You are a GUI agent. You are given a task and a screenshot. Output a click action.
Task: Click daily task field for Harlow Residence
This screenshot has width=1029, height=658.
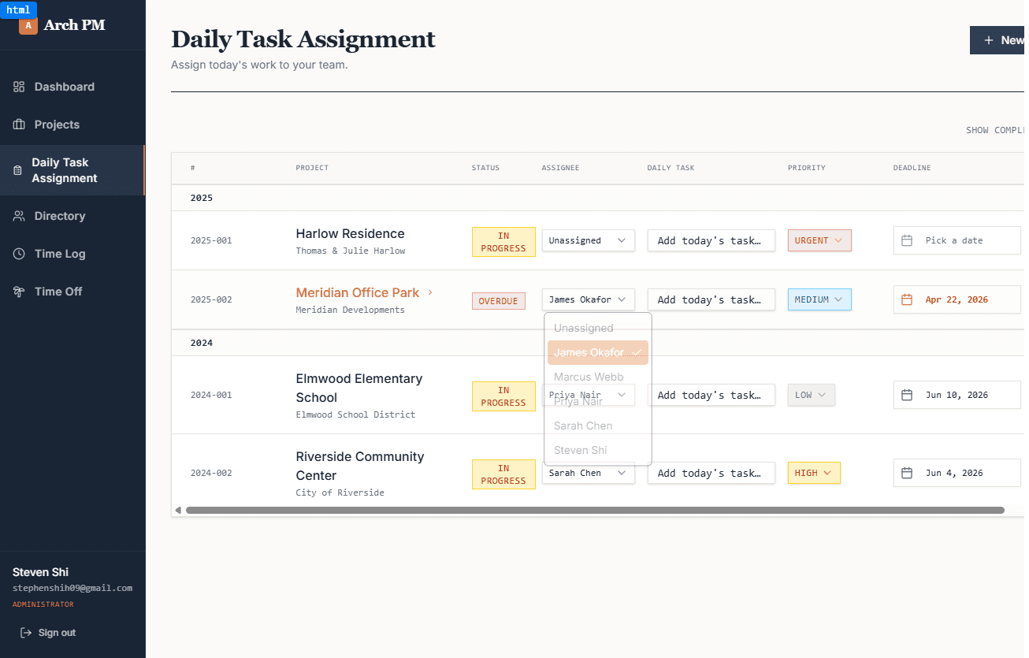[711, 240]
